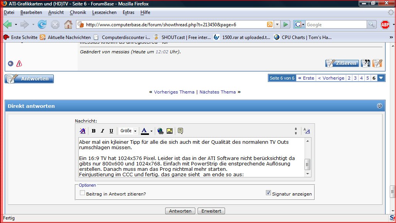396x223 pixels.
Task: Open the Größe font size dropdown
Action: (128, 131)
